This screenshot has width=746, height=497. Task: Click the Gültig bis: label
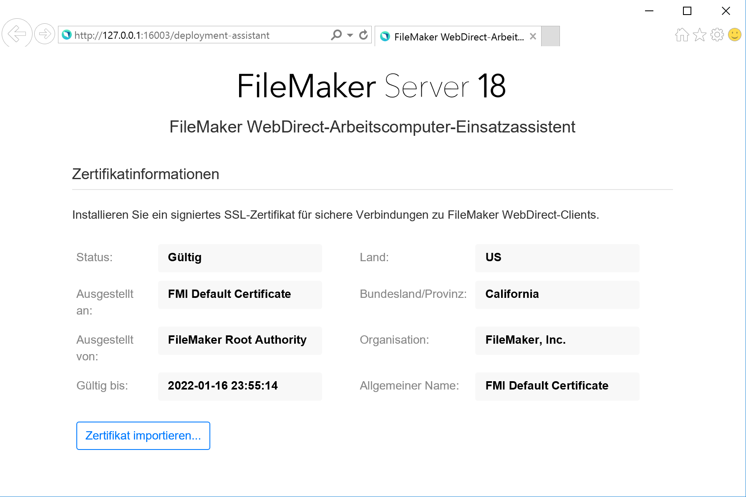[x=102, y=386]
